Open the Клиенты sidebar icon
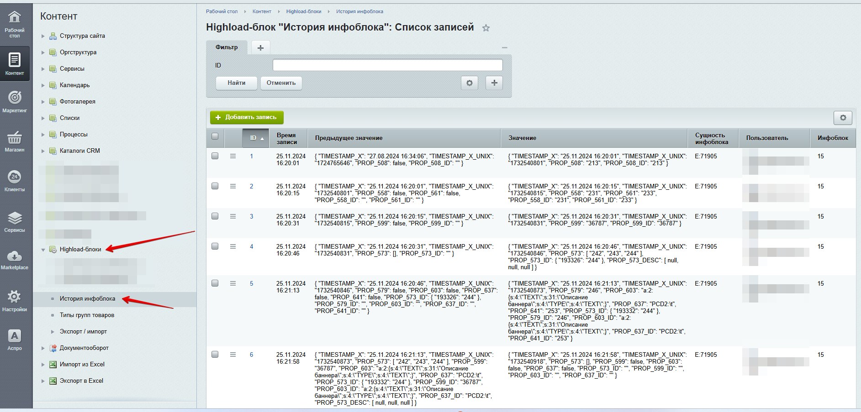Image resolution: width=861 pixels, height=412 pixels. pos(15,177)
